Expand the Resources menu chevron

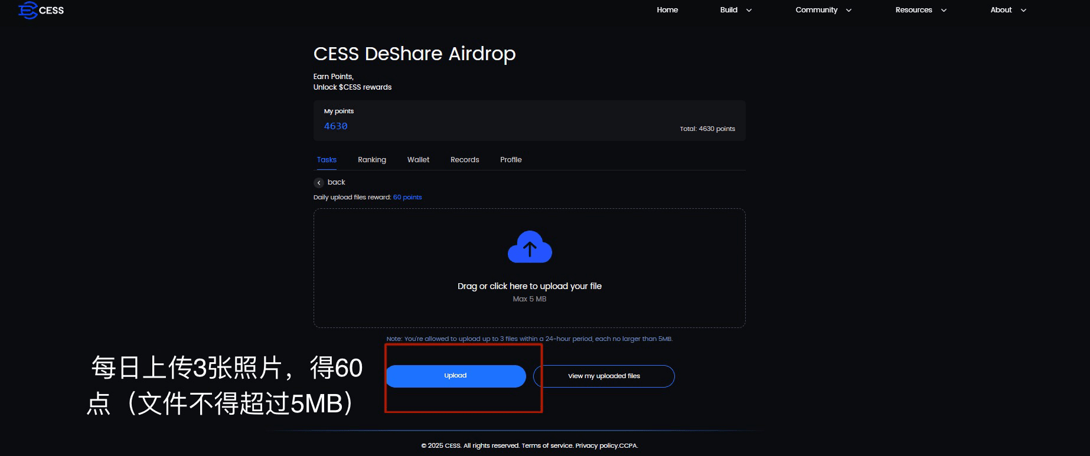coord(944,11)
